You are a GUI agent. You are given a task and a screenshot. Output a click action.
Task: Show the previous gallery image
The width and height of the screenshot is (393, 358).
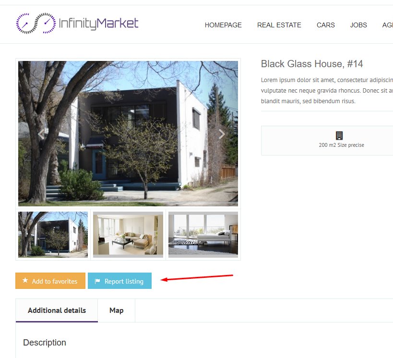tap(41, 134)
